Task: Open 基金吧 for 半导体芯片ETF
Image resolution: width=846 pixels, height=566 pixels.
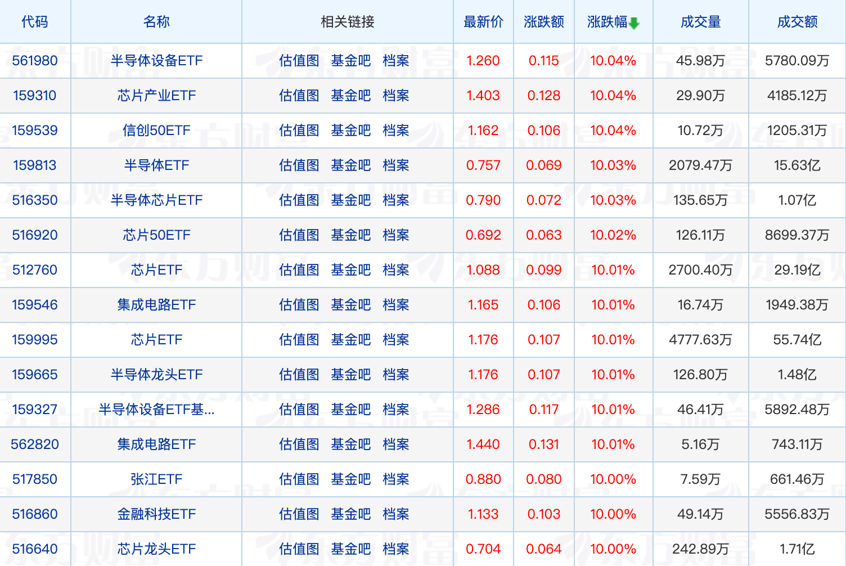Action: [351, 200]
